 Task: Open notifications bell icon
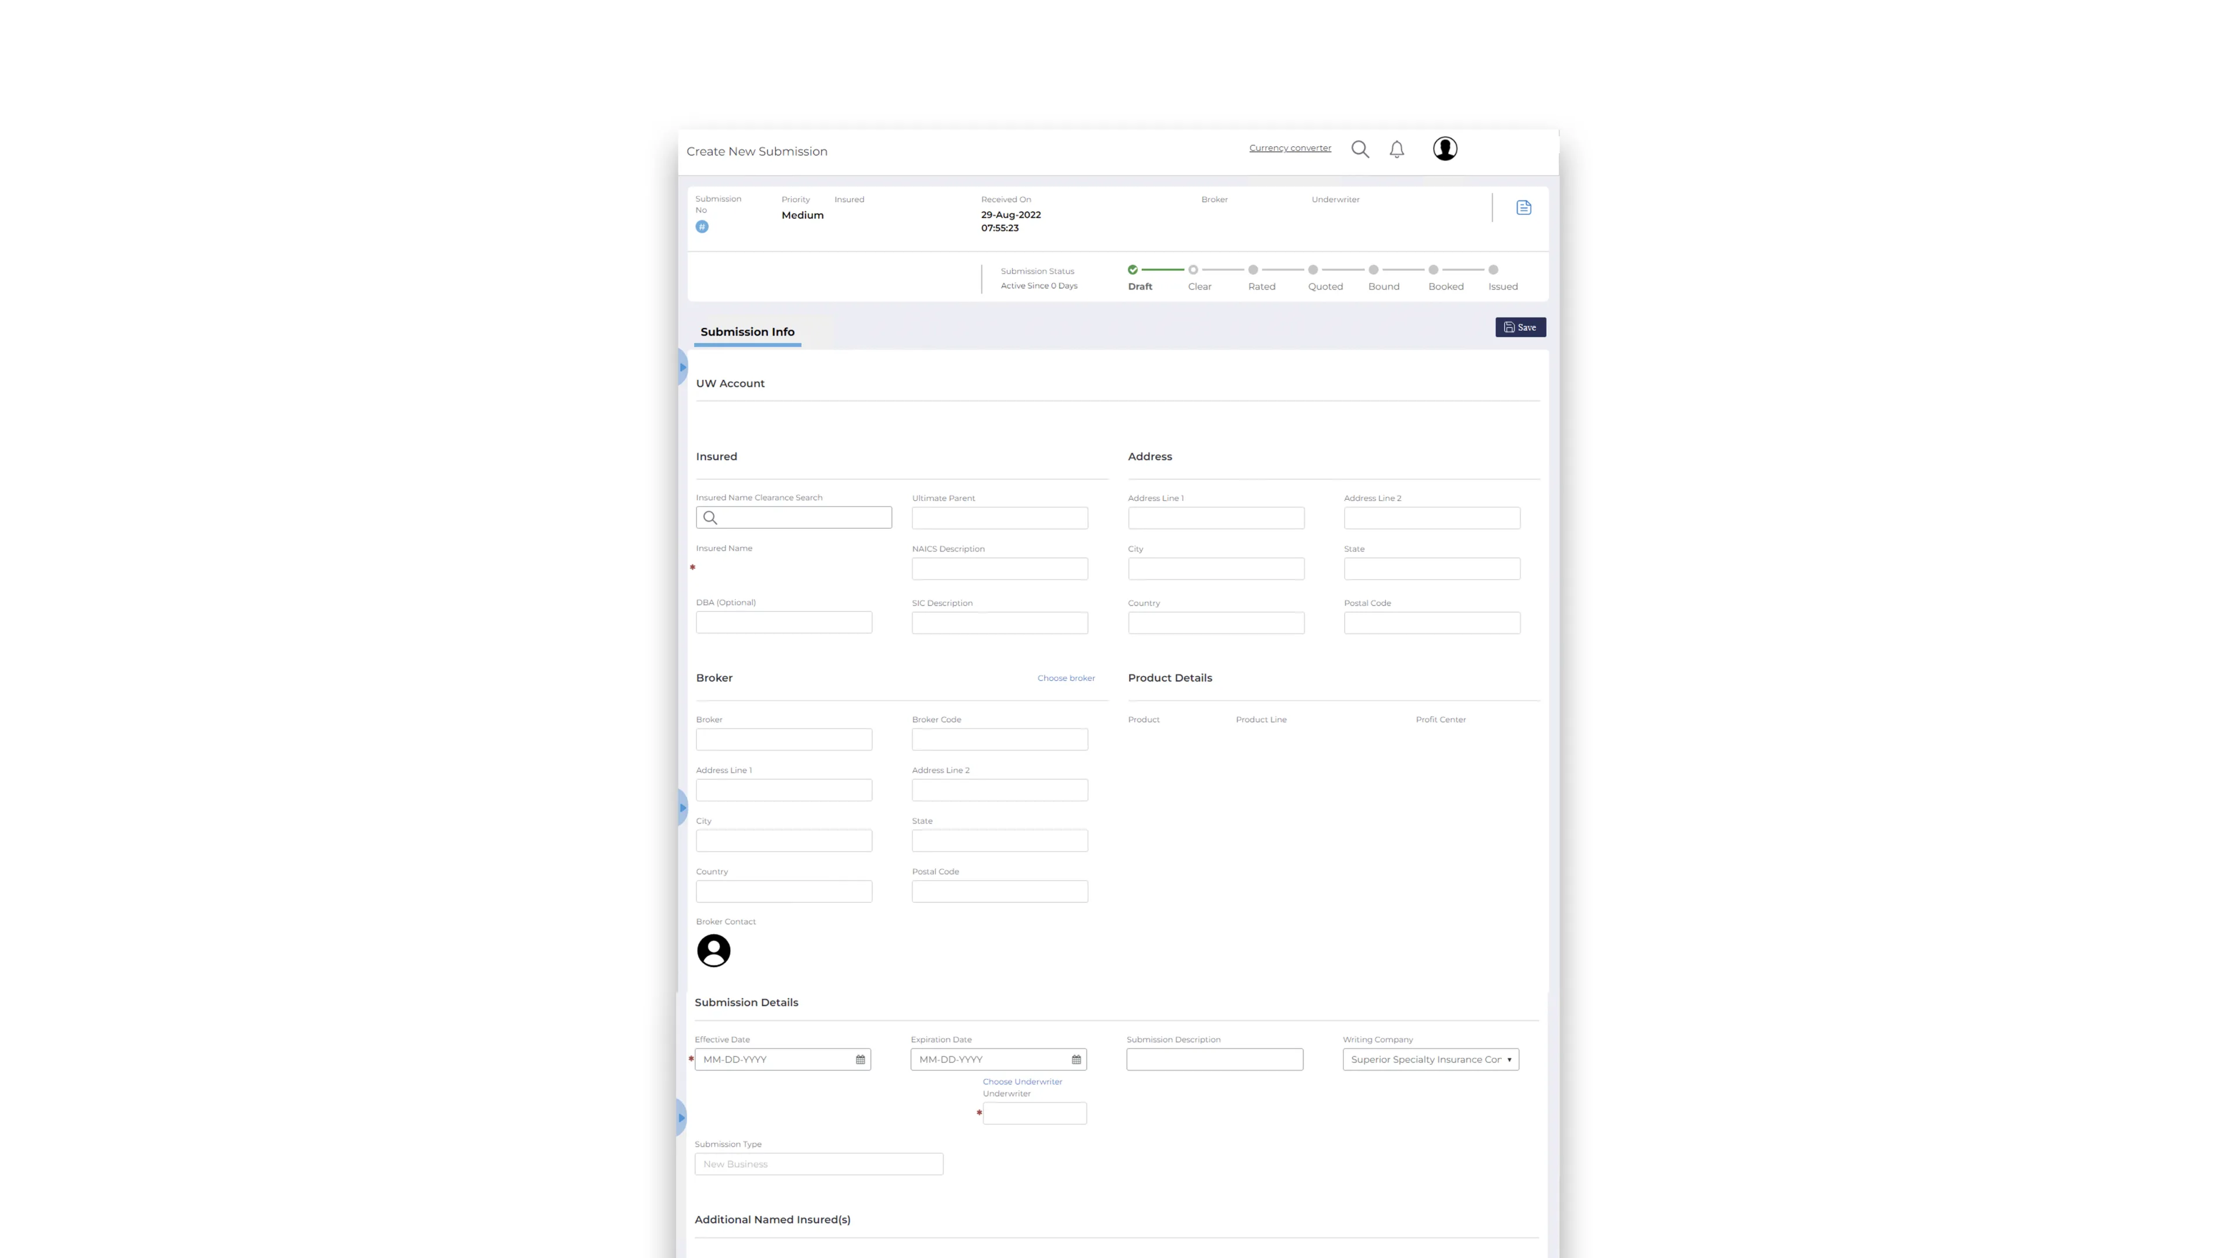1397,149
